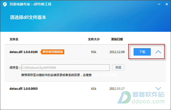Collapse the datax.dll 1.0.0.0100 details
This screenshot has height=110, width=171.
[158, 52]
